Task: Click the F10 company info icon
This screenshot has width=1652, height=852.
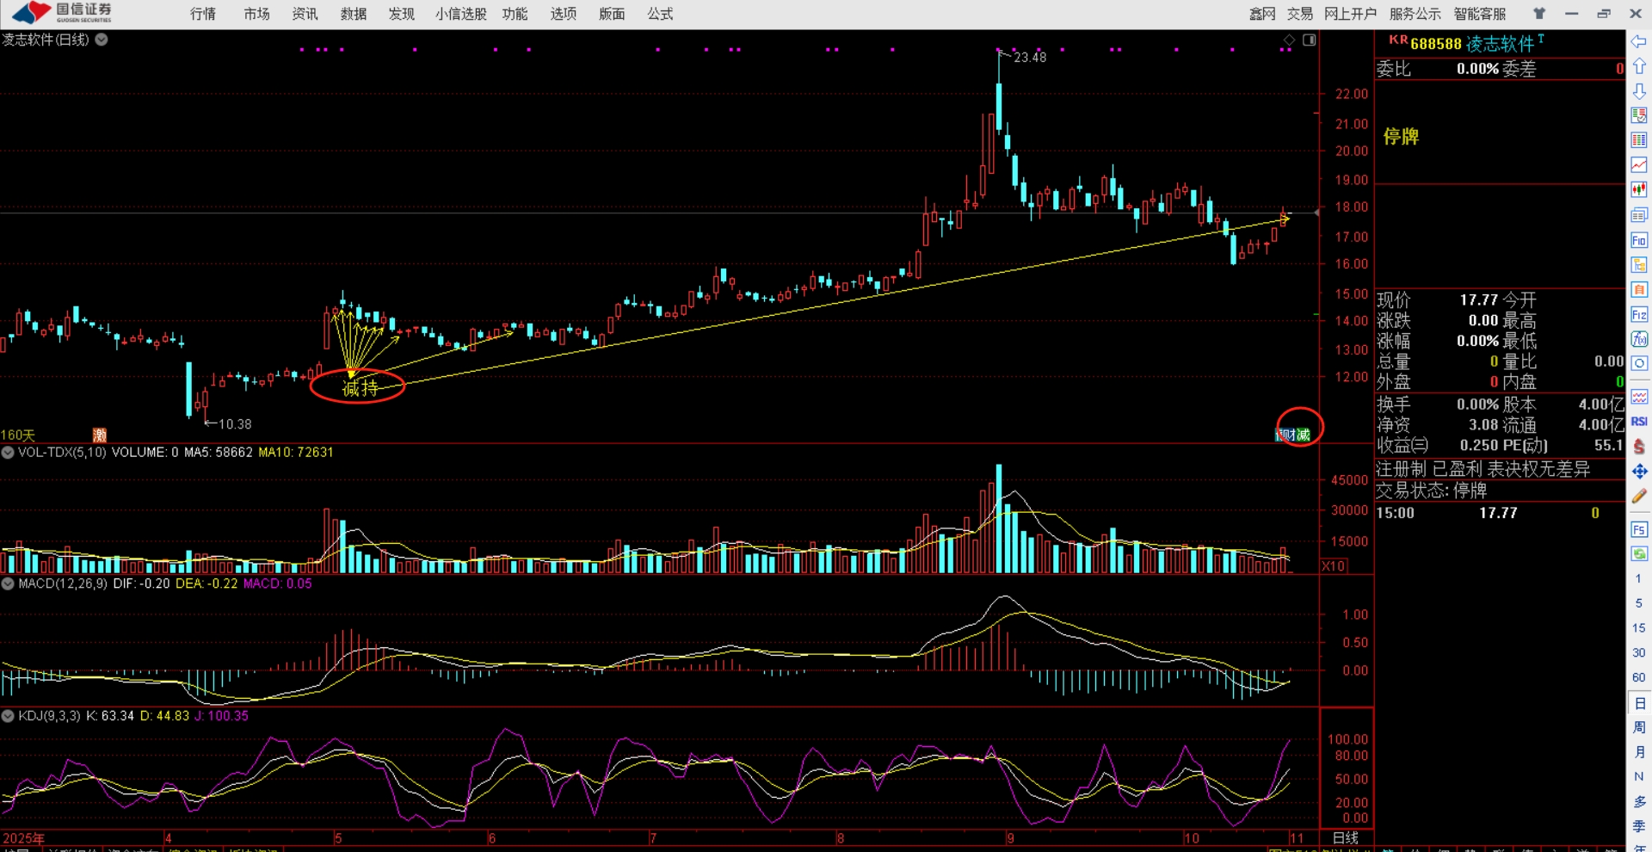Action: (1639, 240)
